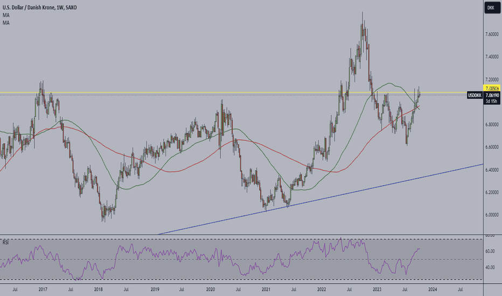Click the 7.06190 current price label

pos(492,95)
